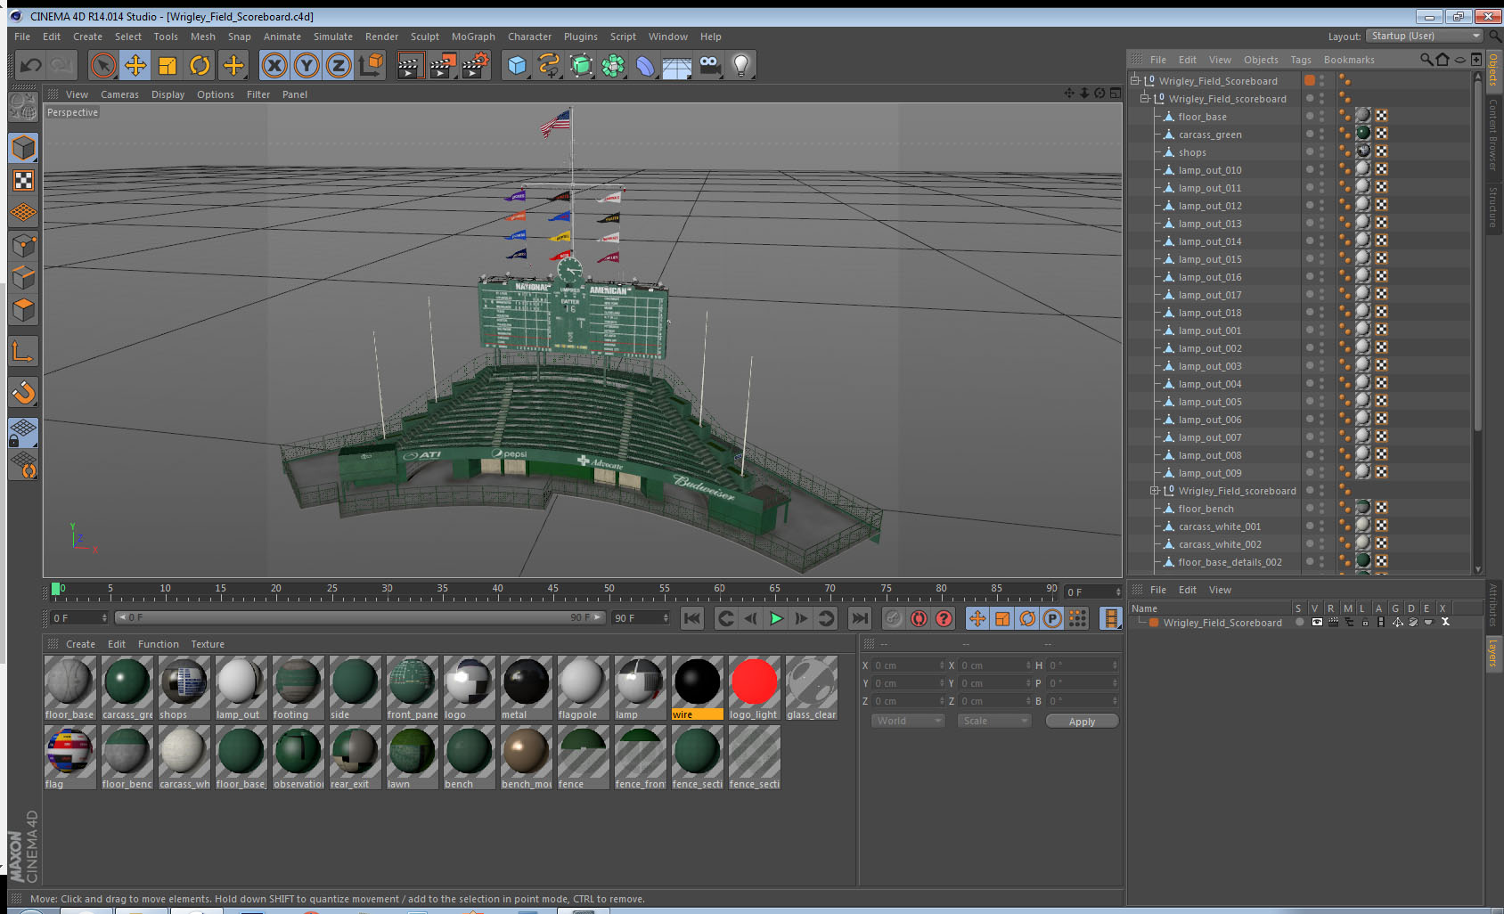Select the wire black material

tap(697, 687)
